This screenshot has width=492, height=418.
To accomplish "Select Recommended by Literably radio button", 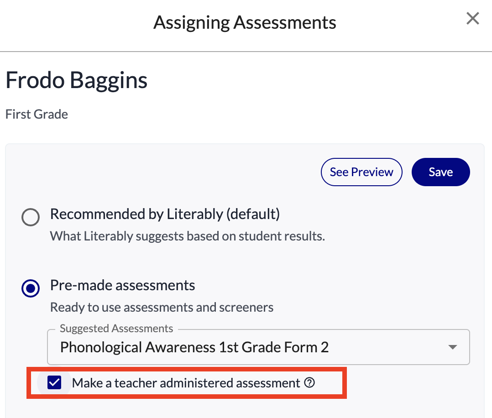I will click(31, 217).
